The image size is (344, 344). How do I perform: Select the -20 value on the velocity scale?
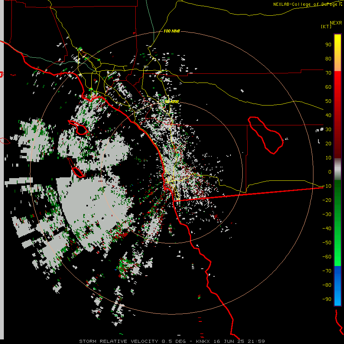327,200
